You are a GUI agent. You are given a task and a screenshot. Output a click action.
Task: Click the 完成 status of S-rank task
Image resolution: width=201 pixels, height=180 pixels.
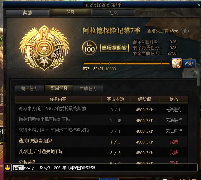(x=174, y=152)
